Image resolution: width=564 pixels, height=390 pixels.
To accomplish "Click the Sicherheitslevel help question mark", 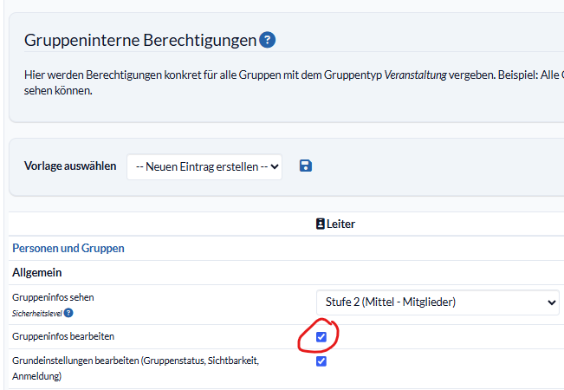I will click(68, 314).
